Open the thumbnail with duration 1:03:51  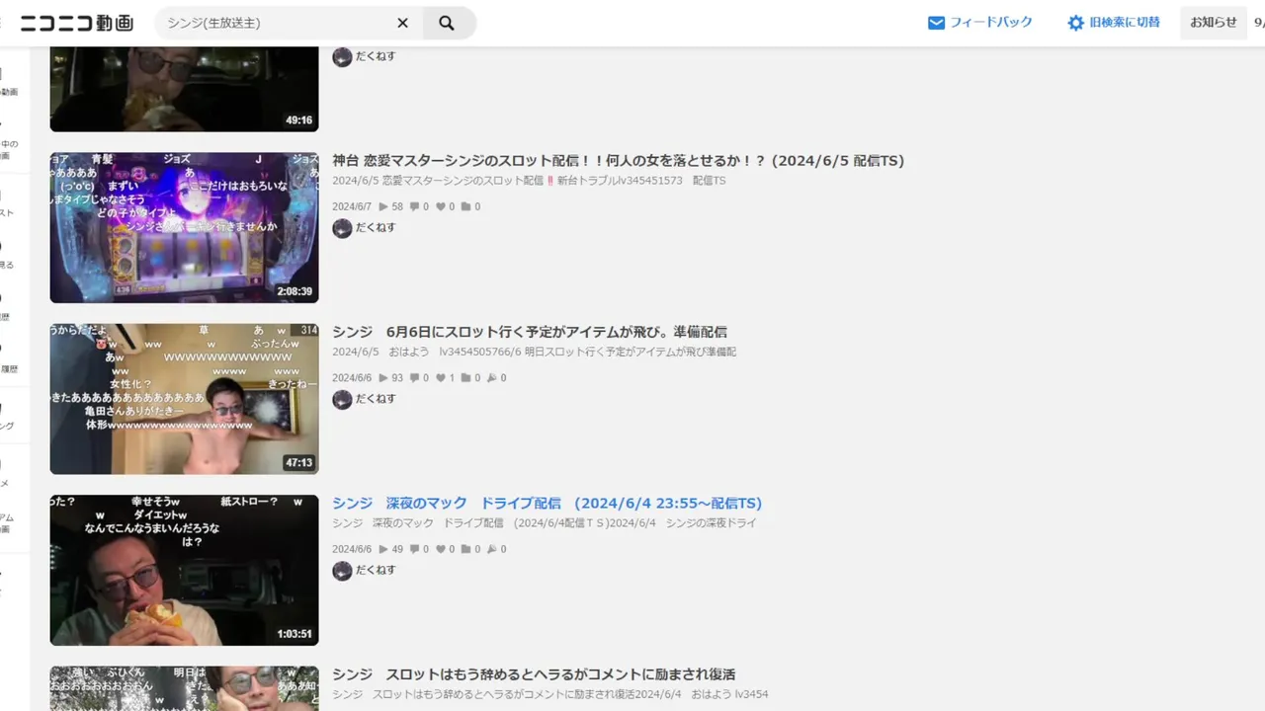coord(185,570)
